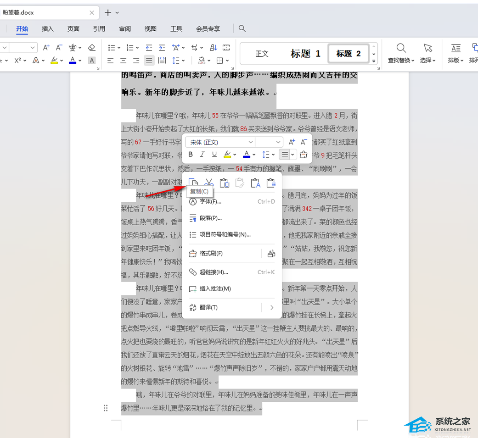Screen dimensions: 478x438
Task: Click the distributed alignment icon in ribbon
Action: coord(162,60)
